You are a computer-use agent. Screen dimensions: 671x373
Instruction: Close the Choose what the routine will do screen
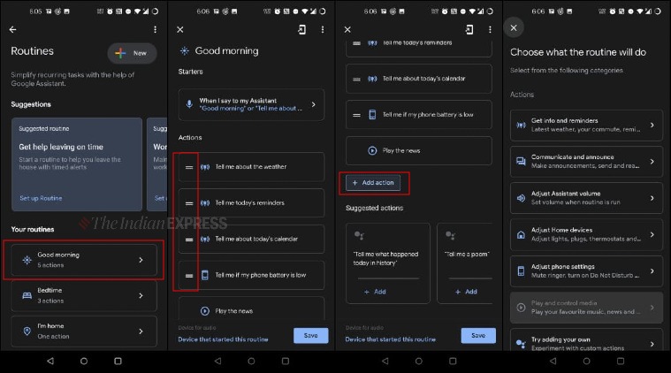[x=514, y=27]
